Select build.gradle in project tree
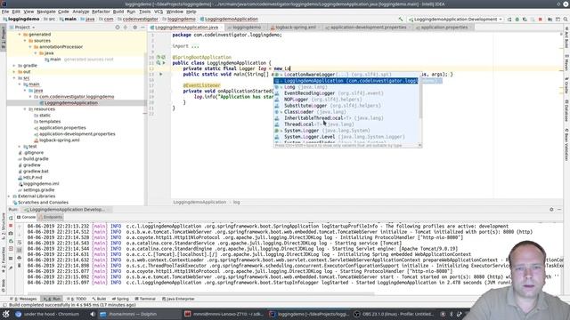Viewport: 570px width, 320px height. [36, 159]
